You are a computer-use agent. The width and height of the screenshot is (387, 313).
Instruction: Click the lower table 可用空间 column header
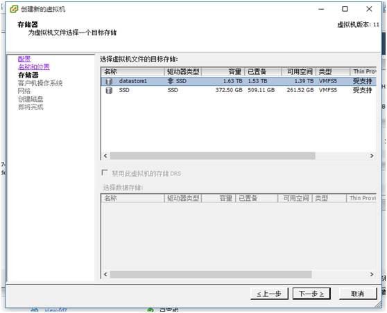click(295, 199)
